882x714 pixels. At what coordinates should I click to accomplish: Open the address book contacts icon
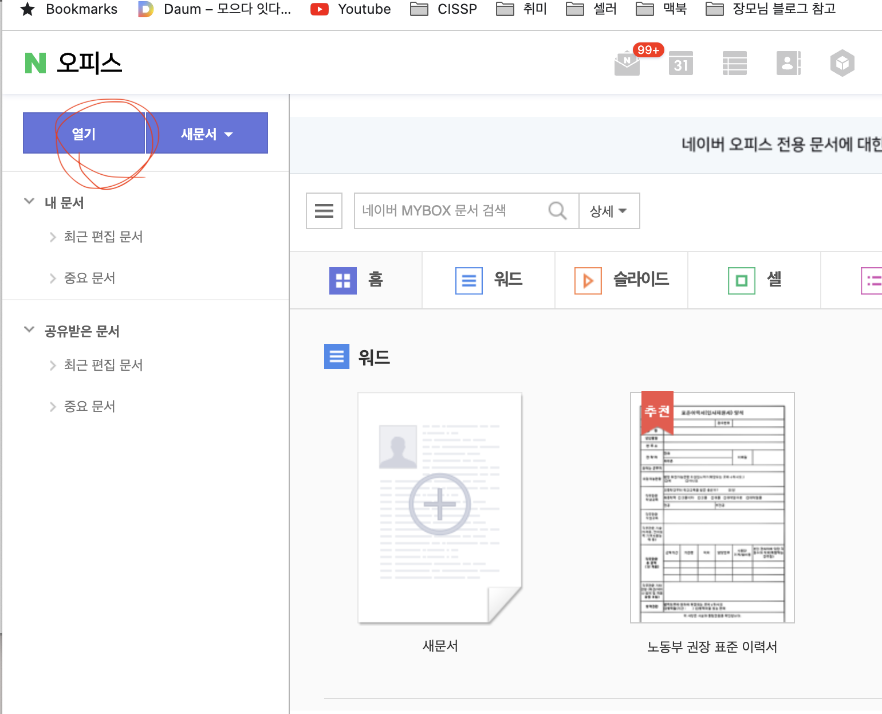pos(789,63)
